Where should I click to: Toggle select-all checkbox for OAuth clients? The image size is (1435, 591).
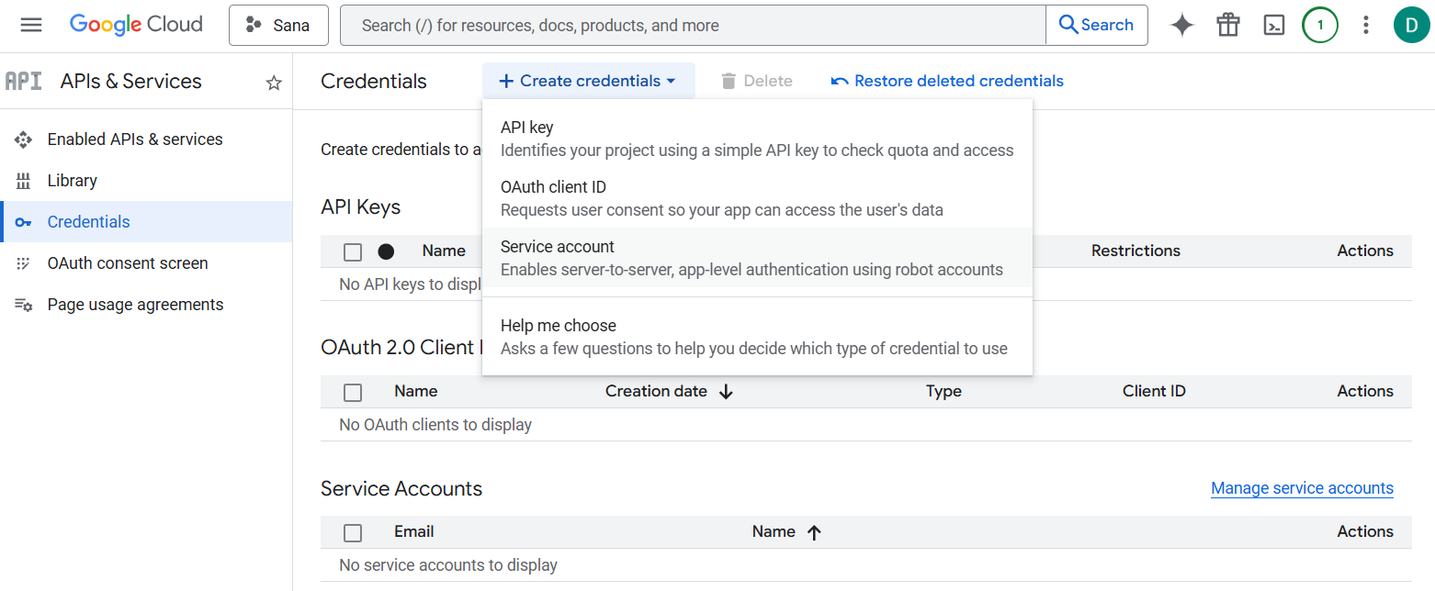point(353,392)
